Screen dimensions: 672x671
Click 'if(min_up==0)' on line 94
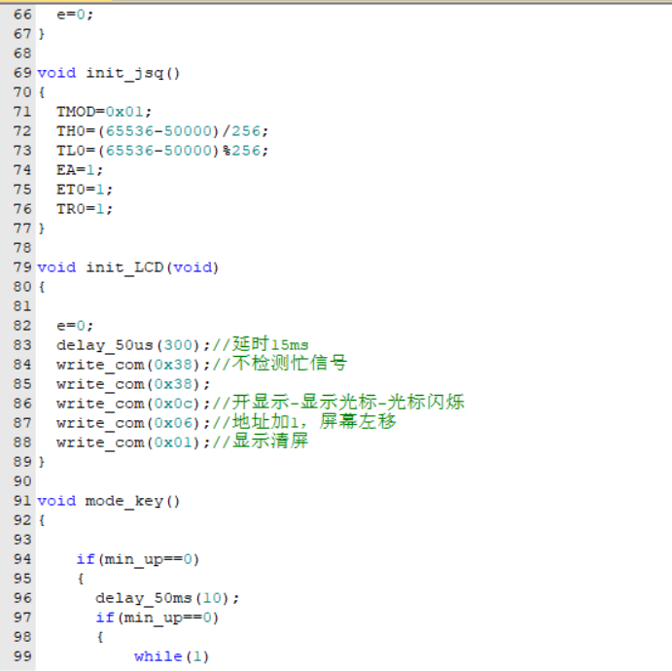click(x=138, y=559)
